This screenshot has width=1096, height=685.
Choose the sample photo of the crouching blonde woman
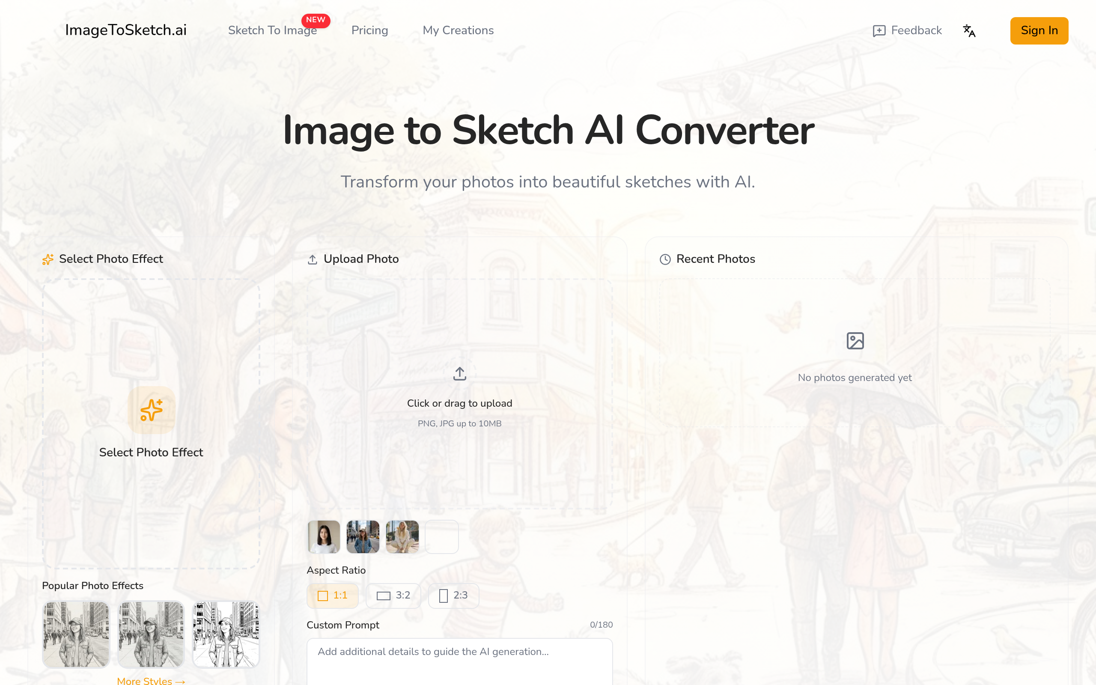[402, 537]
